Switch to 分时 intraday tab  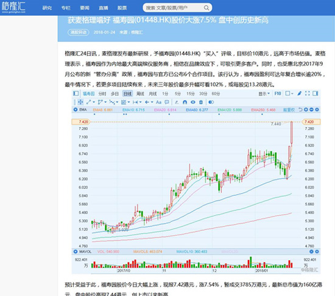[x=102, y=94]
